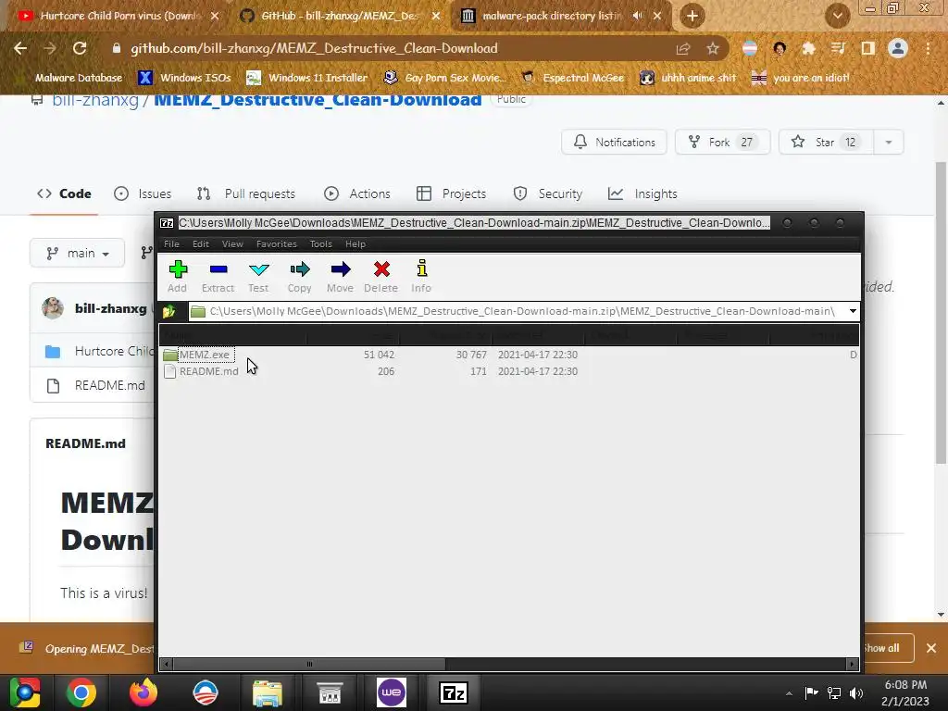This screenshot has width=948, height=711.
Task: Open the 7-Zip View menu
Action: (x=232, y=244)
